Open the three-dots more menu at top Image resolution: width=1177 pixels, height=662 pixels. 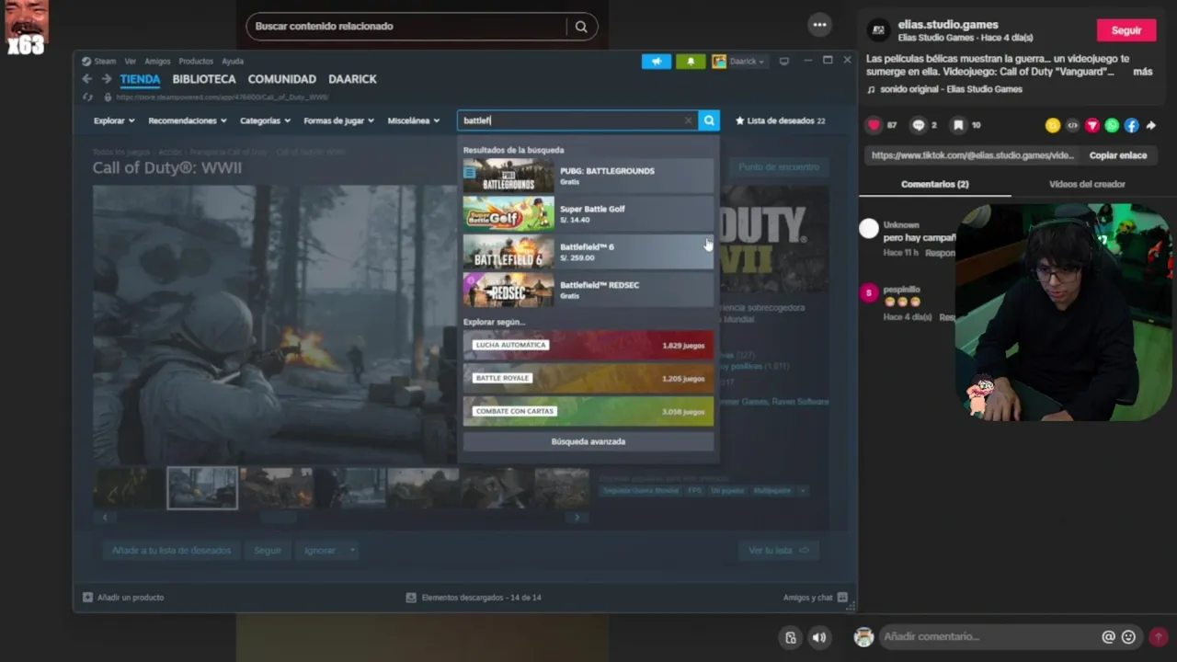(x=819, y=25)
